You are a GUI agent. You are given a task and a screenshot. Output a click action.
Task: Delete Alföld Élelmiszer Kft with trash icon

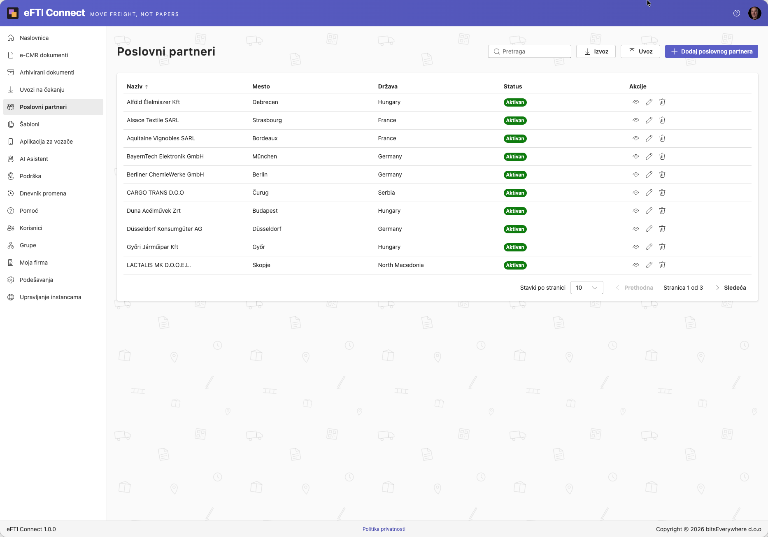[x=662, y=102]
